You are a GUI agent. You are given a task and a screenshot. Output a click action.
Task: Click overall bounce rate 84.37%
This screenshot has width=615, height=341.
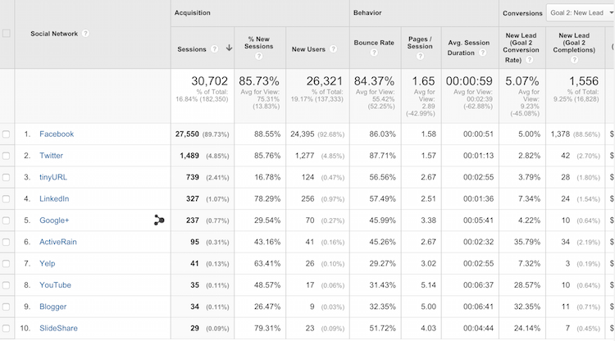tap(374, 81)
